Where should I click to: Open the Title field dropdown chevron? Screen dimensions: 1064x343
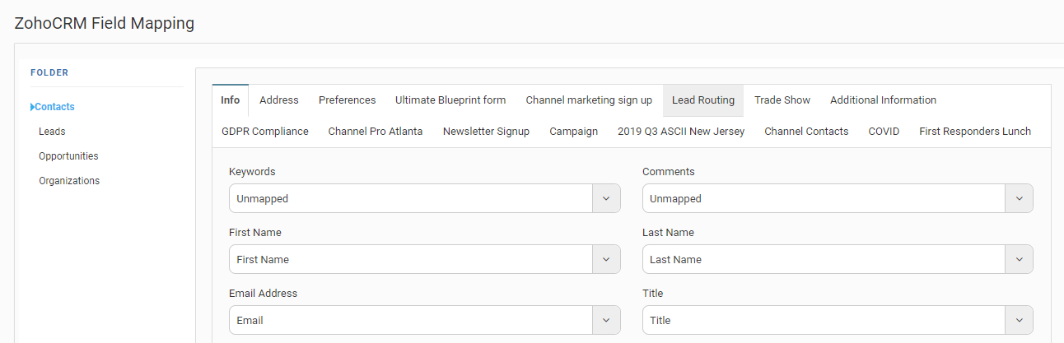tap(1019, 320)
